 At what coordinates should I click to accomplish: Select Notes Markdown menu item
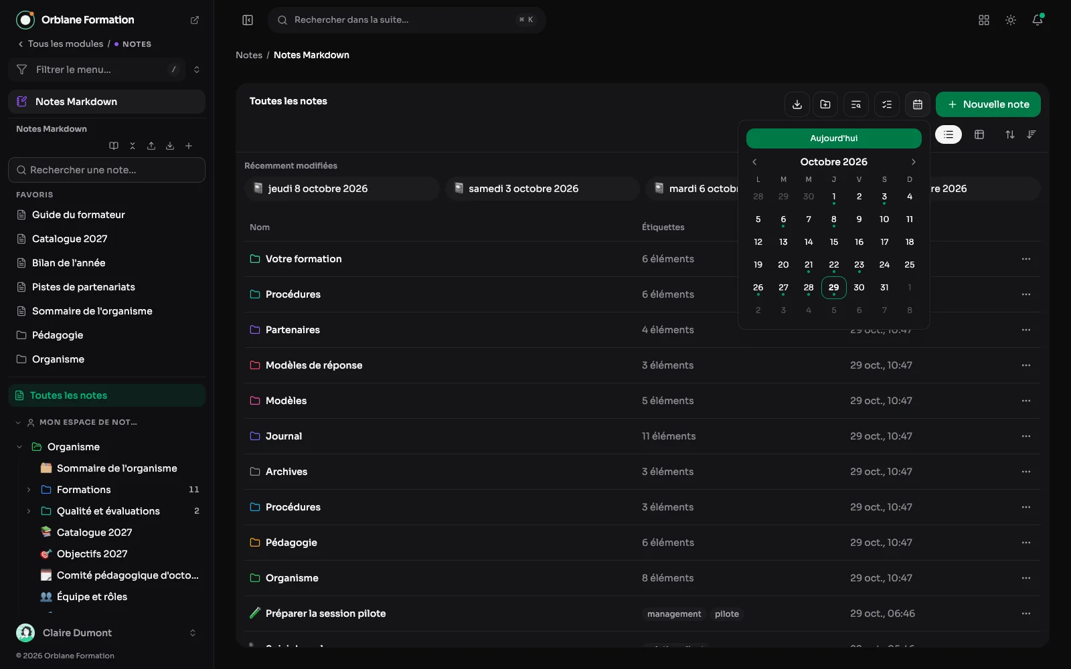pos(107,102)
